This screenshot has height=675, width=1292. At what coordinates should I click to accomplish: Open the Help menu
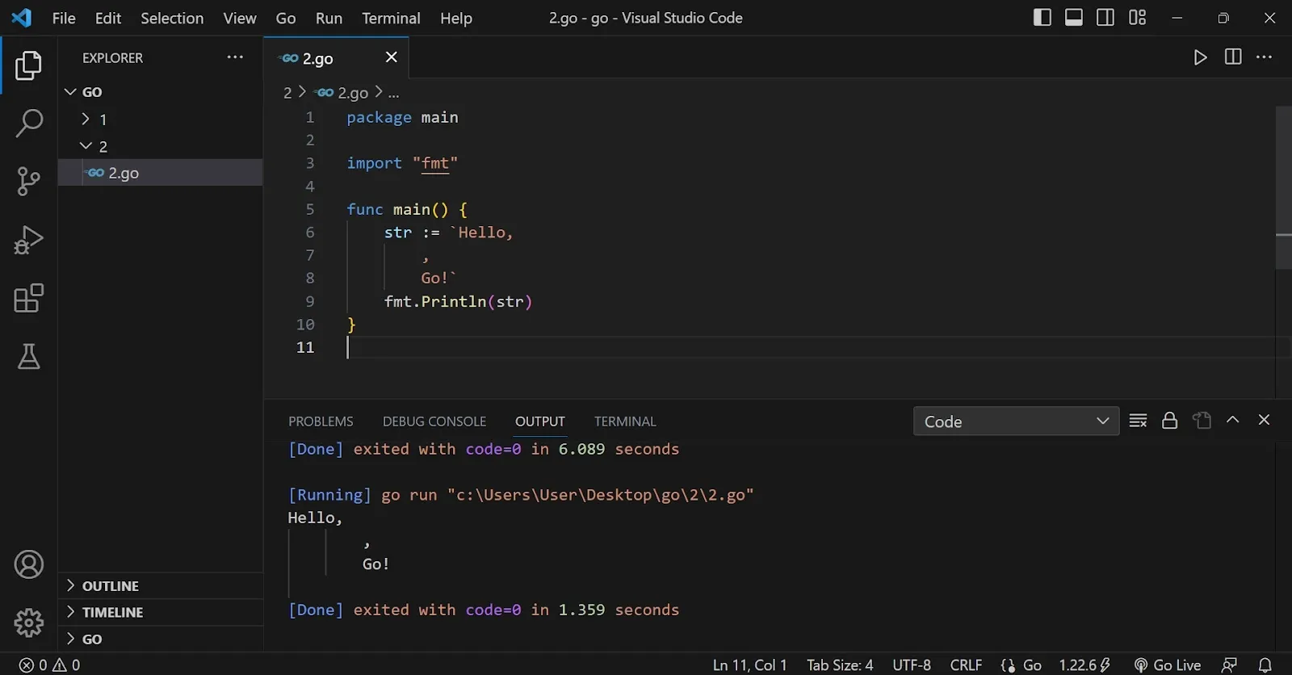456,18
